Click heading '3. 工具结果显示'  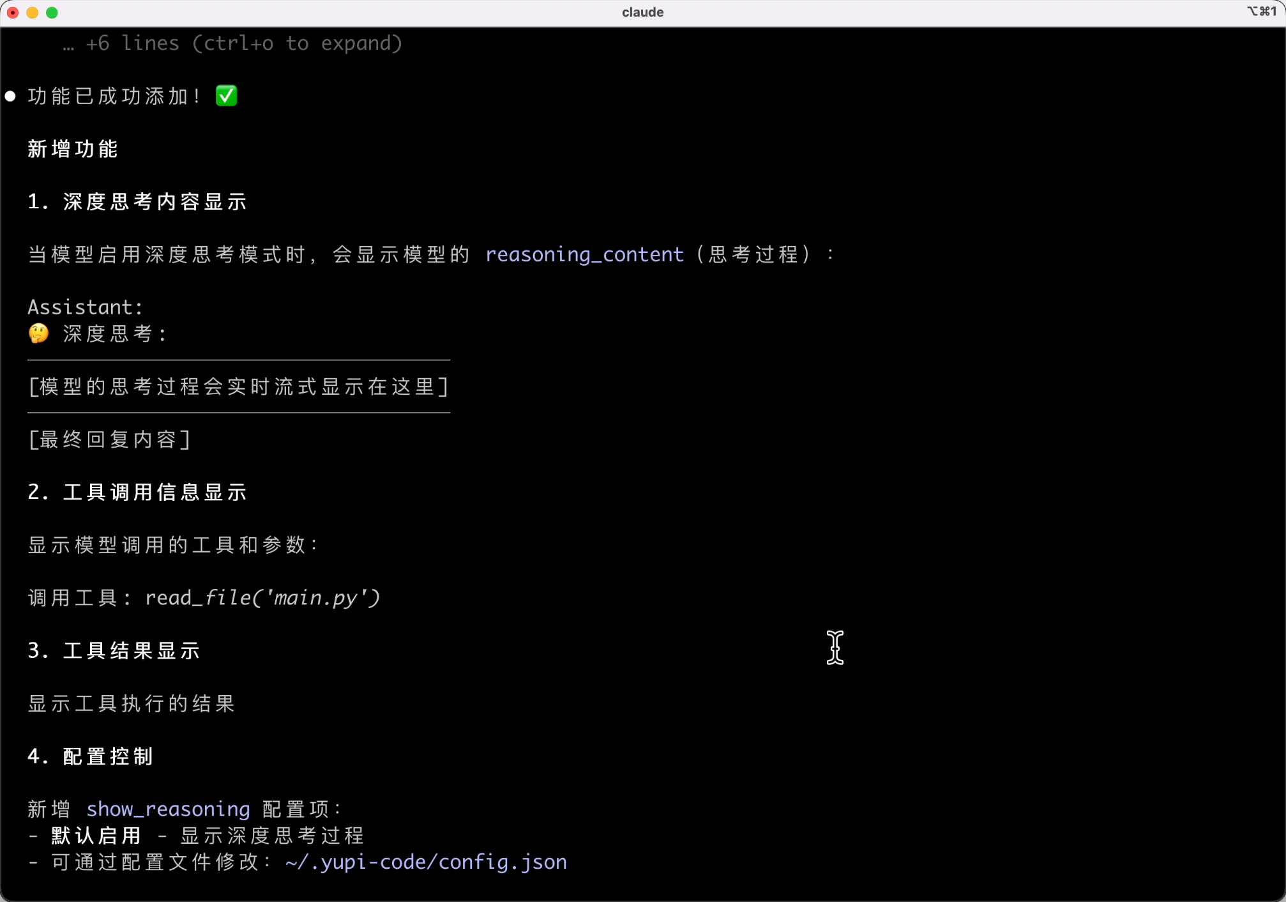[114, 650]
